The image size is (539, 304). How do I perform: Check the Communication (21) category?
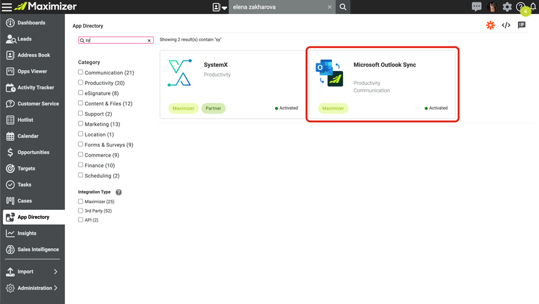click(80, 72)
